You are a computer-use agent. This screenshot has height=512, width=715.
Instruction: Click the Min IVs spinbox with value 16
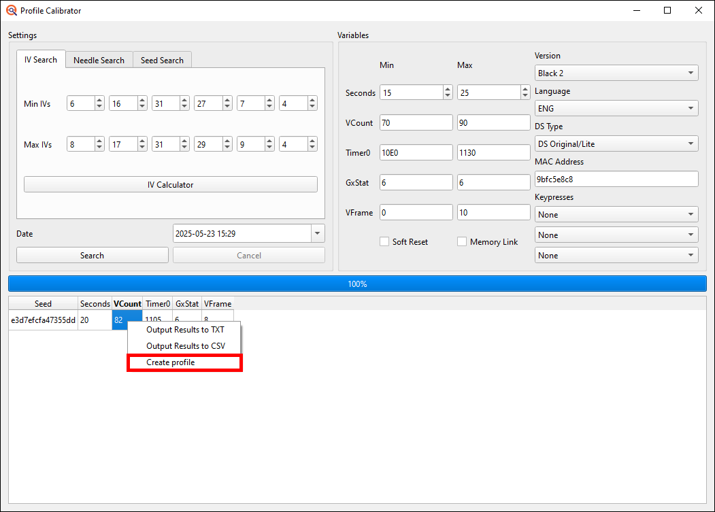pos(128,103)
